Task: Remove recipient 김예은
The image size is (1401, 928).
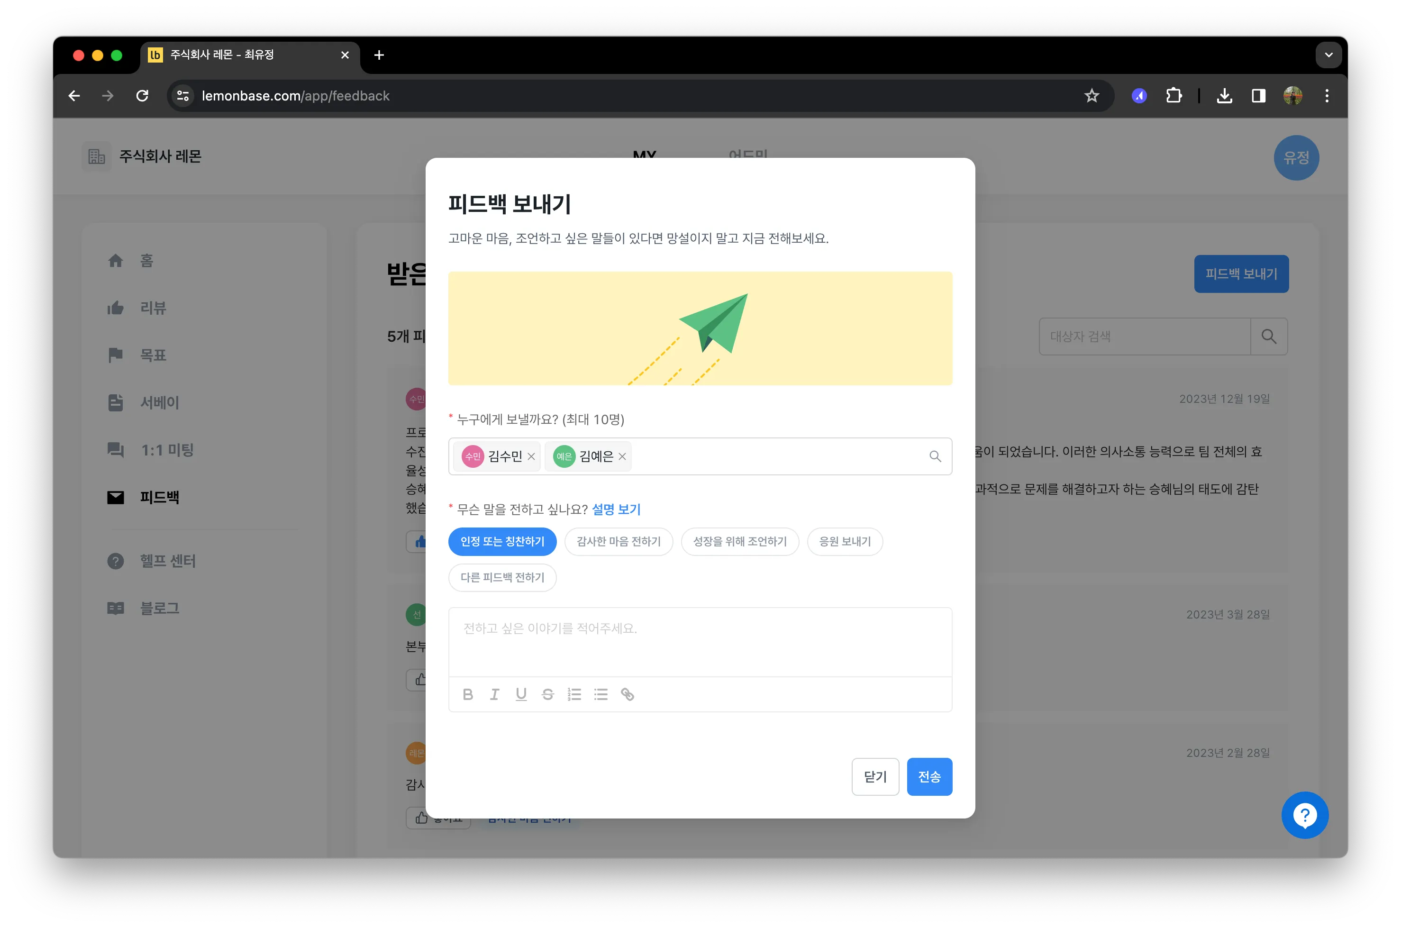Action: [x=622, y=456]
